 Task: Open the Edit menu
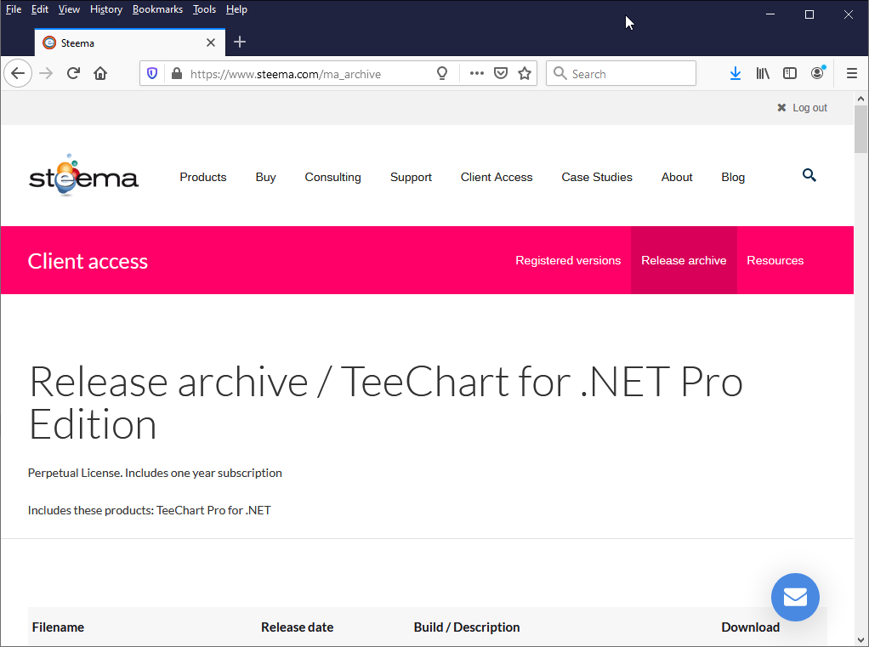point(39,9)
